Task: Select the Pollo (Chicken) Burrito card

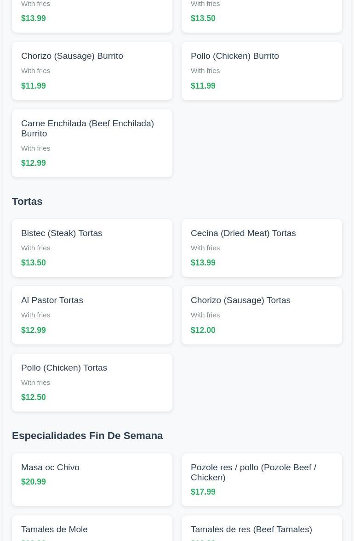Action: pyautogui.click(x=262, y=71)
